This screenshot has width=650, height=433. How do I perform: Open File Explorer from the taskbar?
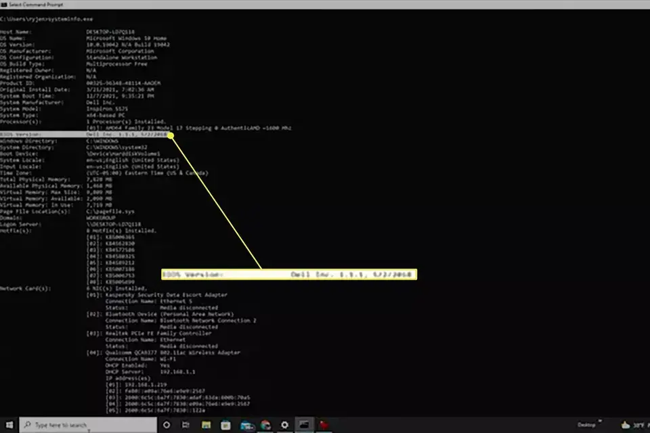pyautogui.click(x=206, y=425)
